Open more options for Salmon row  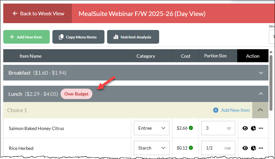261,128
